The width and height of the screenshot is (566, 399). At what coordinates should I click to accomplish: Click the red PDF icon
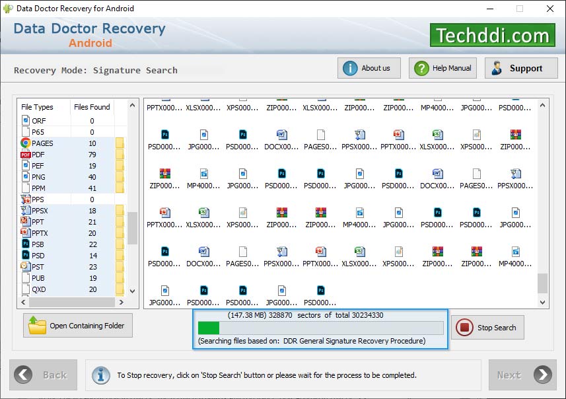(x=26, y=155)
